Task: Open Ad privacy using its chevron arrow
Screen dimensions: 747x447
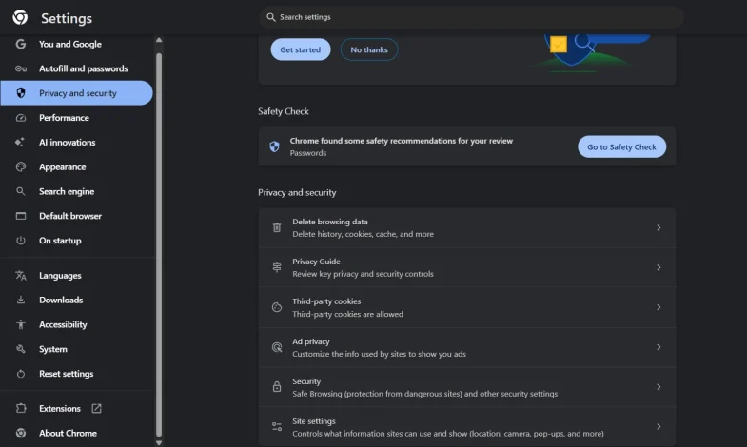Action: pos(659,347)
